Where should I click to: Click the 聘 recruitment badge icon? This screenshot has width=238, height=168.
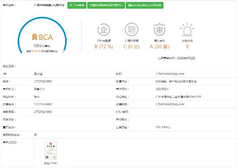tap(131, 30)
